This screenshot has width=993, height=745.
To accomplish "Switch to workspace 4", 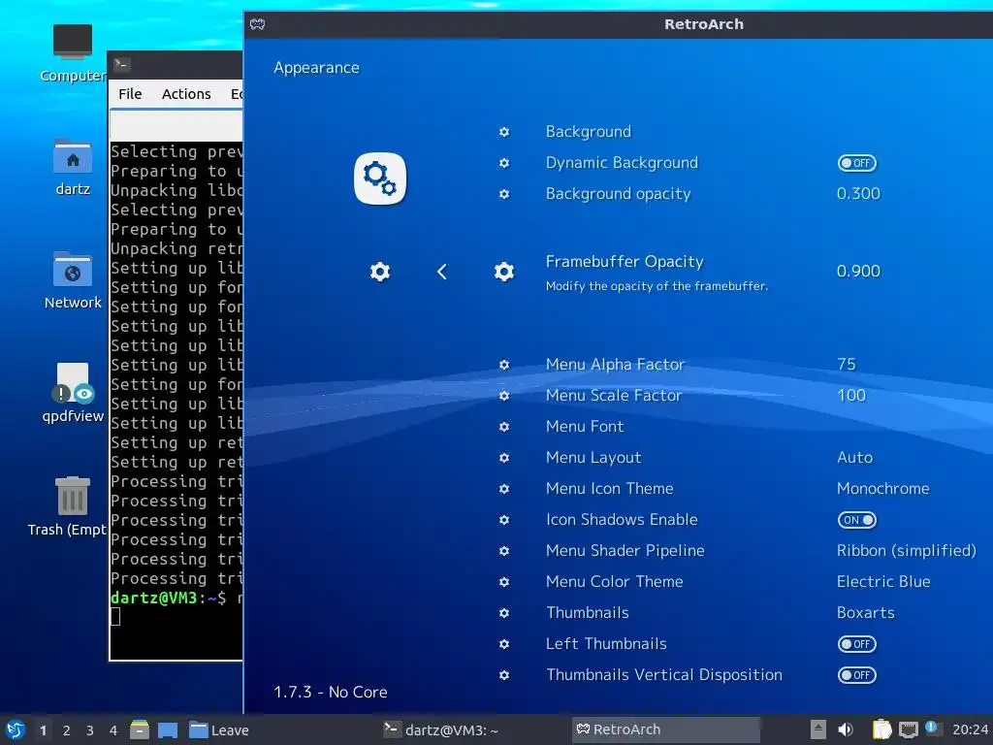I will tap(113, 730).
